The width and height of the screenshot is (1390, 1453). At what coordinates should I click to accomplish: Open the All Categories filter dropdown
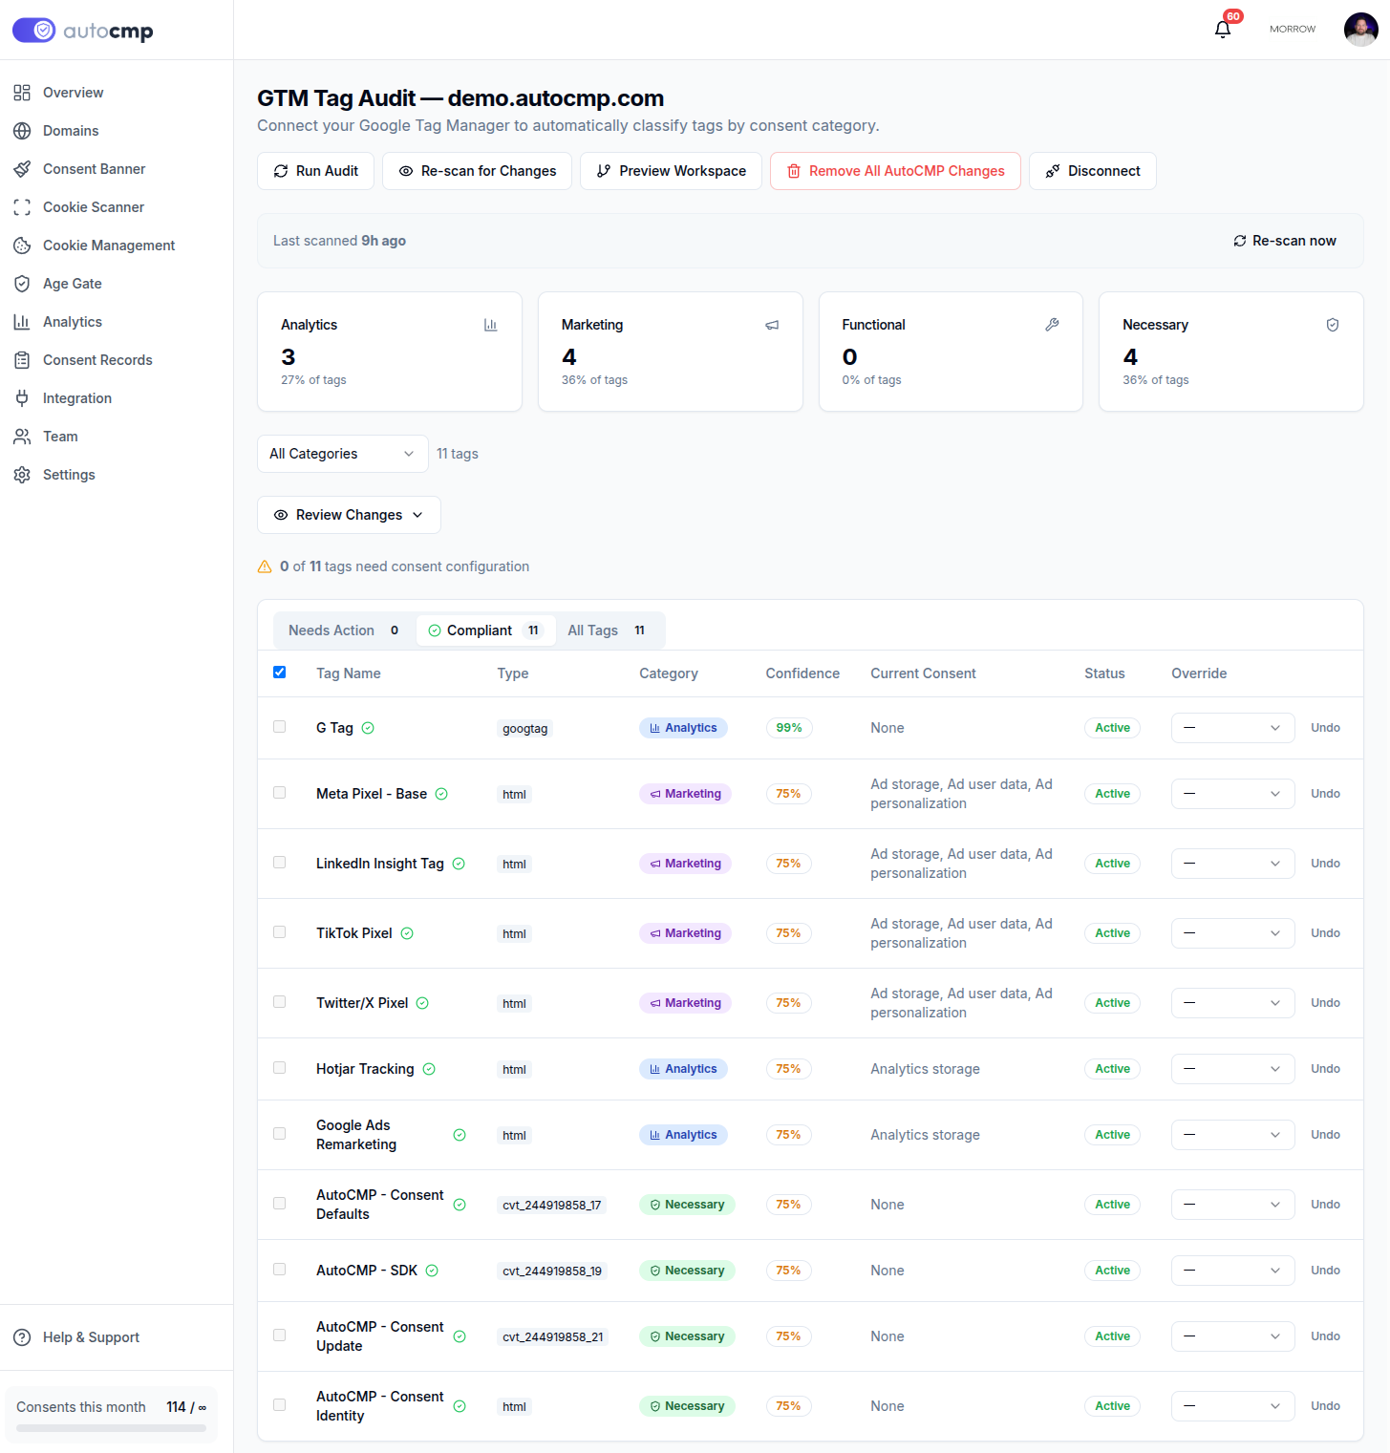343,454
